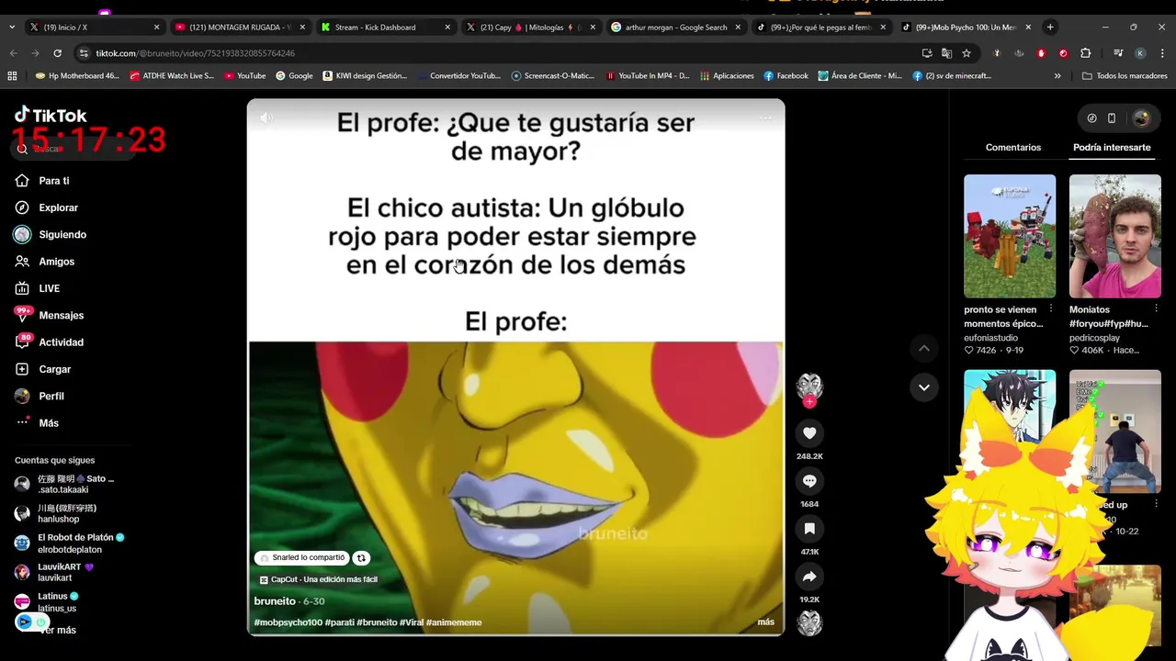Click TikTok search box
Viewport: 1176px width, 661px height.
[73, 148]
